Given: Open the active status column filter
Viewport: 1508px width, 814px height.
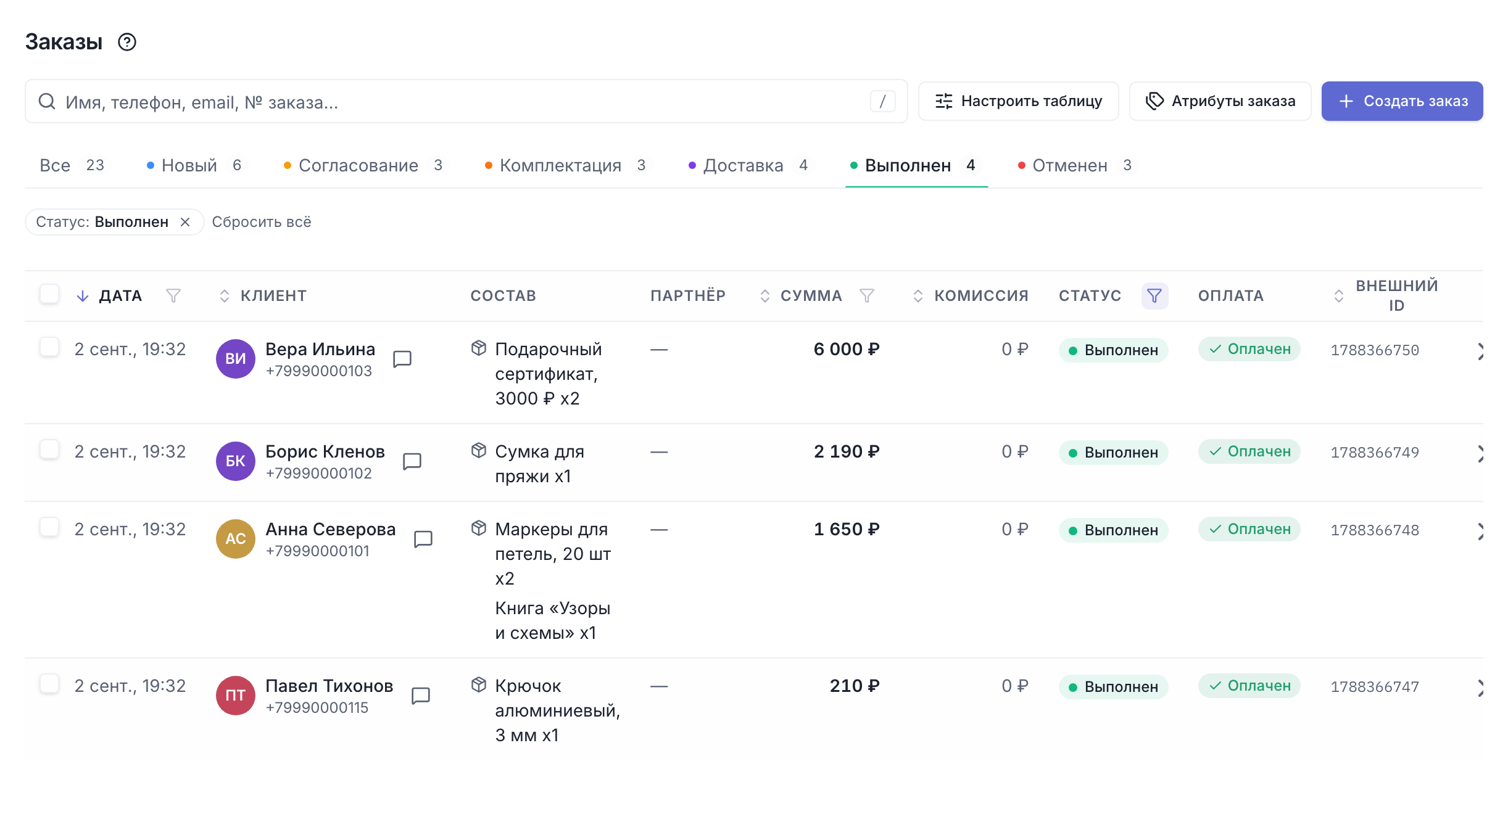Looking at the screenshot, I should (x=1154, y=296).
